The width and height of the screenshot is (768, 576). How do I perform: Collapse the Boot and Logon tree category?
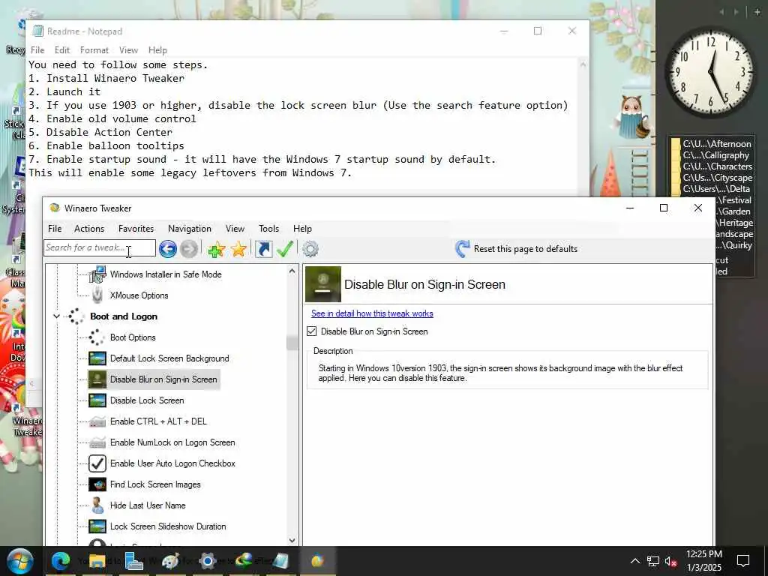(x=56, y=316)
